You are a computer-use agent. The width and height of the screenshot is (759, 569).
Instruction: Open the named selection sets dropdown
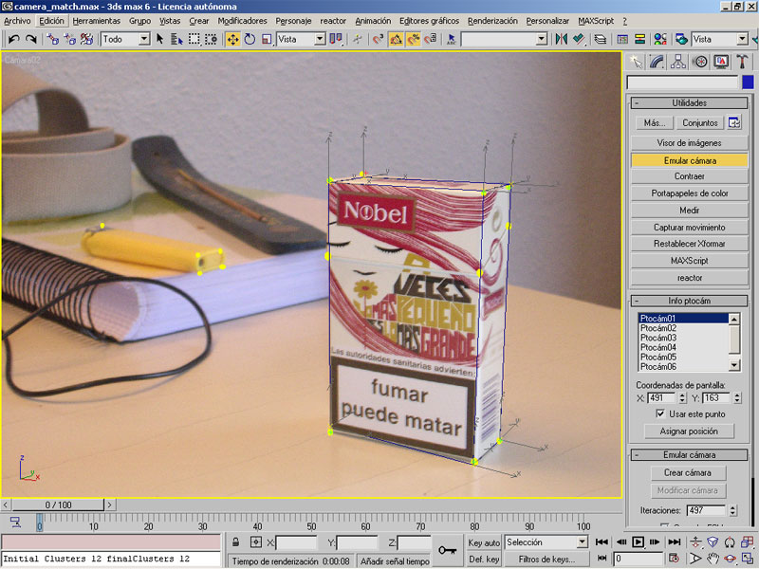click(542, 39)
